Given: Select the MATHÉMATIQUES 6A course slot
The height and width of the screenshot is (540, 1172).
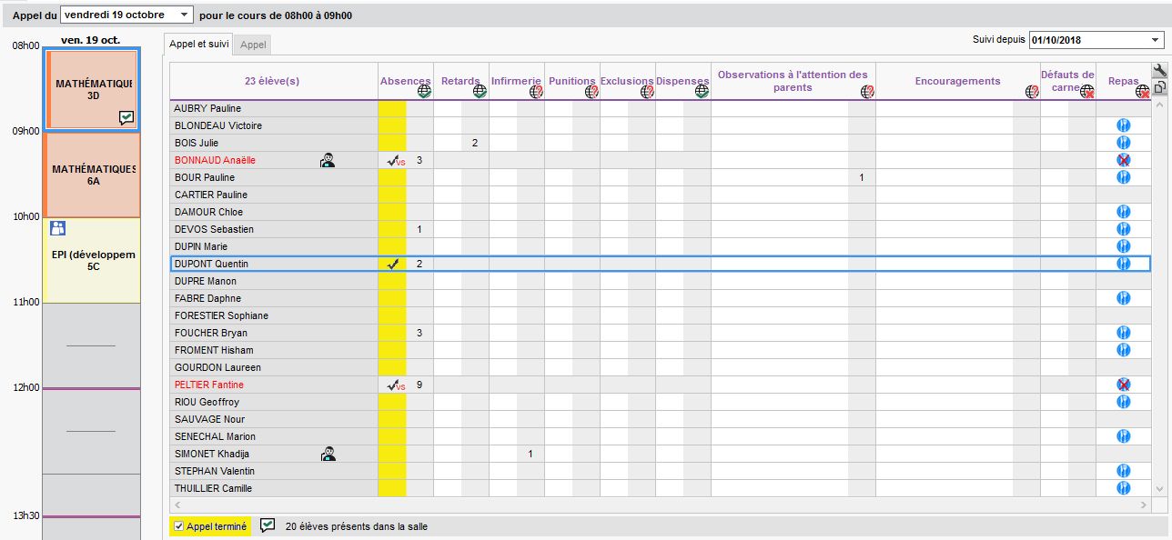Looking at the screenshot, I should [x=91, y=175].
